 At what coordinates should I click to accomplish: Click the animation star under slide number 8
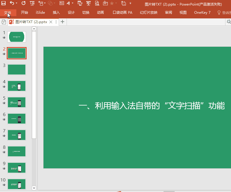(4, 152)
